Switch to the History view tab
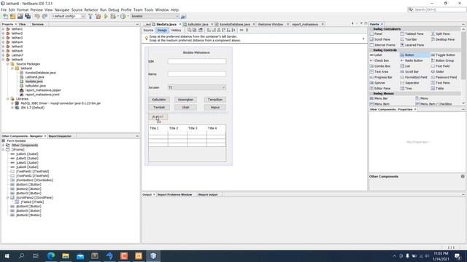 click(x=176, y=31)
